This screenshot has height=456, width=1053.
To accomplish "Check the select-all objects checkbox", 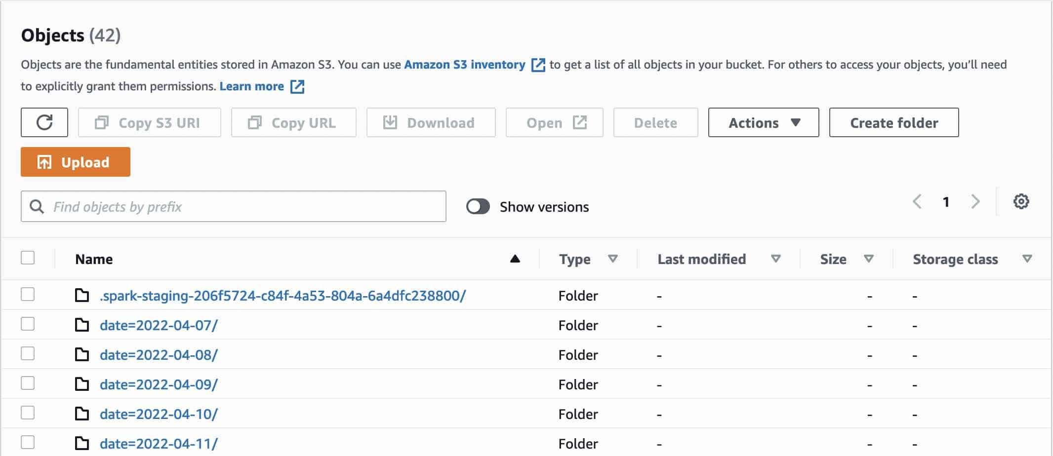I will pyautogui.click(x=27, y=258).
